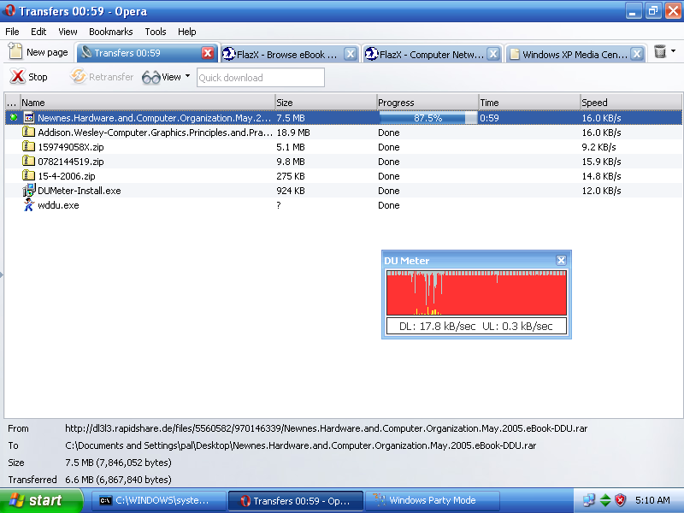The height and width of the screenshot is (513, 684).
Task: Switch to FlazX - Browse eBook tab
Action: click(x=286, y=55)
